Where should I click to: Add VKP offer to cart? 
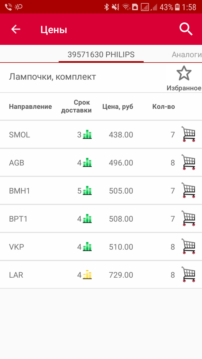(x=189, y=246)
